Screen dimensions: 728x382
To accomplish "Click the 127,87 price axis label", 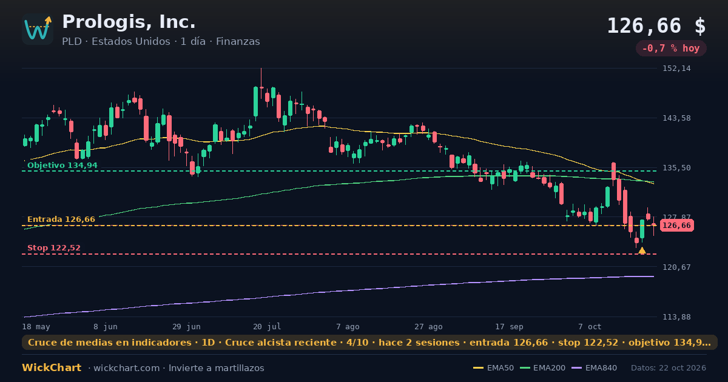I will [x=676, y=216].
